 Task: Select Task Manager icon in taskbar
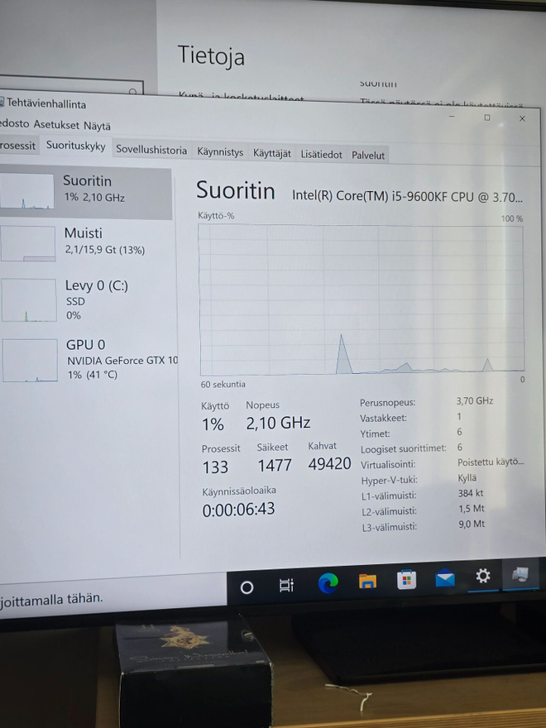click(x=520, y=574)
